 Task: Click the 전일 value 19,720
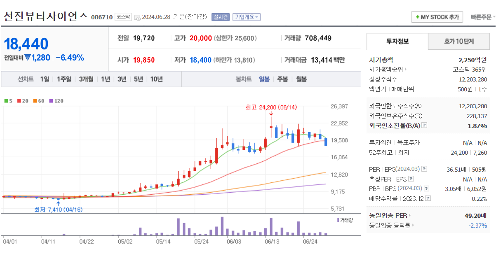tap(144, 38)
